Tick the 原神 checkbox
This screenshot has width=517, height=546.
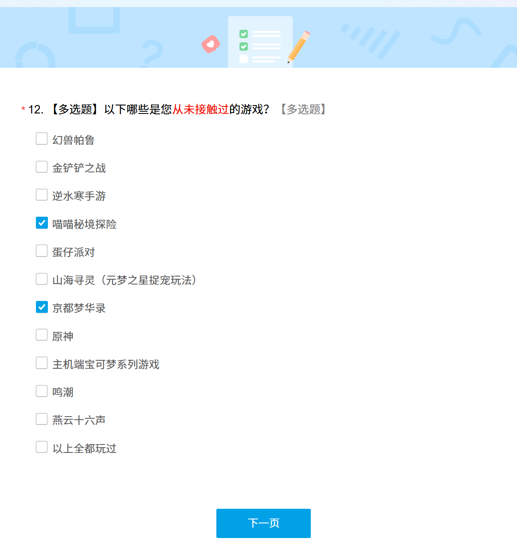[x=42, y=335]
